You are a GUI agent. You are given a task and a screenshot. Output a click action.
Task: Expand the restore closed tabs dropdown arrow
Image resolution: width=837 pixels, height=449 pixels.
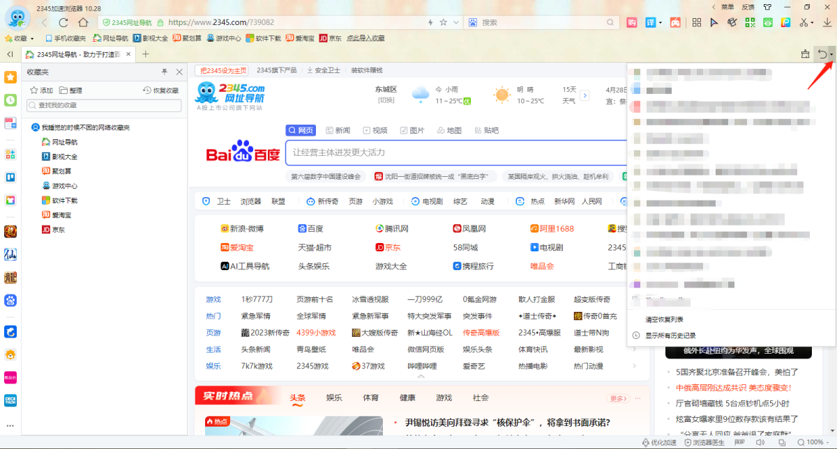[831, 54]
